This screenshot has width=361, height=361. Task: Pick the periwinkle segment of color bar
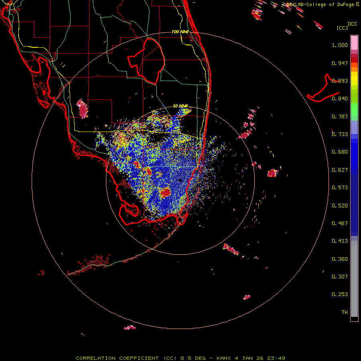pos(354,127)
